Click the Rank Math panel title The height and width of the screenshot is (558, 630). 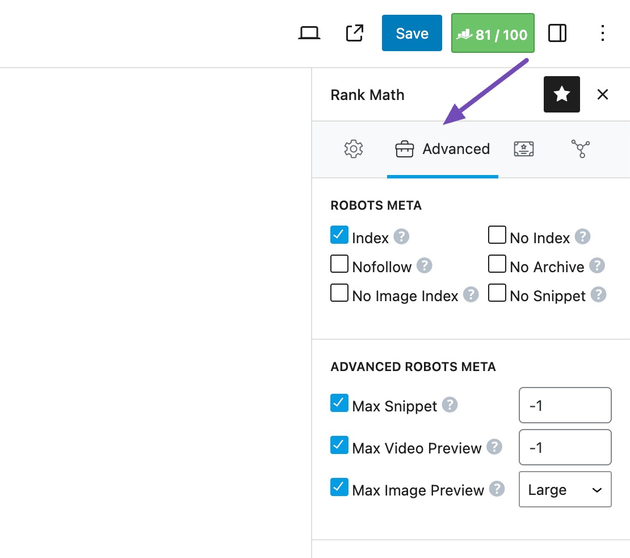pyautogui.click(x=367, y=95)
